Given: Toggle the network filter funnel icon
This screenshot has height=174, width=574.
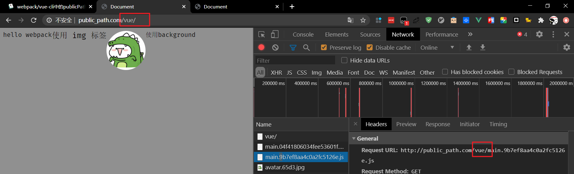Looking at the screenshot, I should [x=293, y=47].
